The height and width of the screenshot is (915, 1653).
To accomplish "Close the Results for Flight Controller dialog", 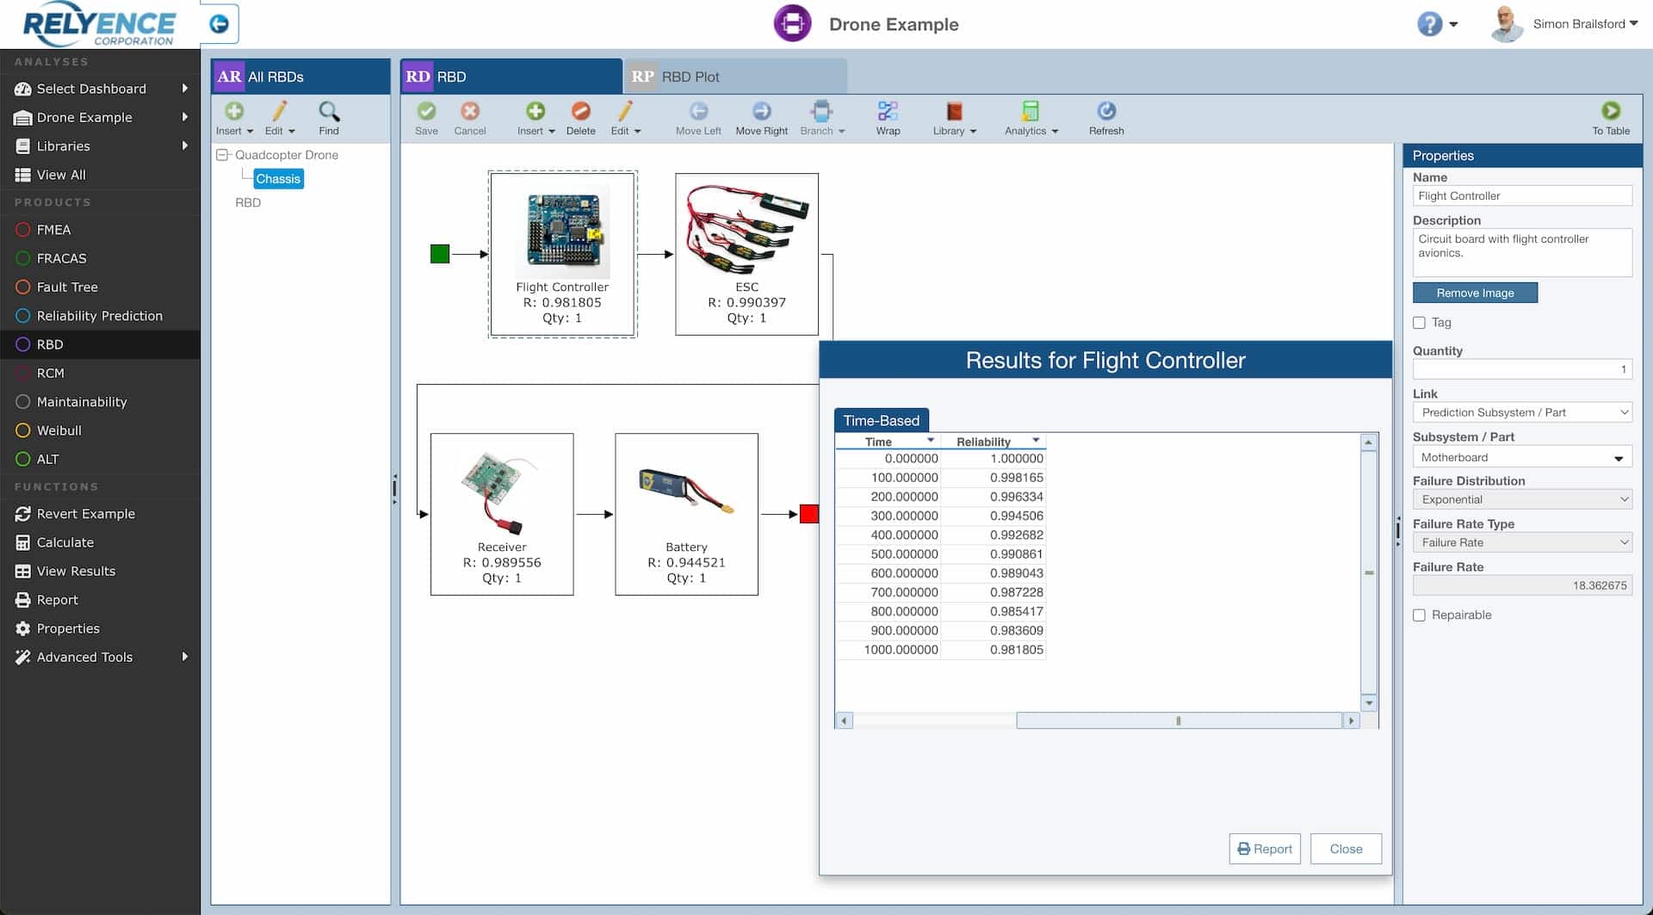I will 1346,849.
